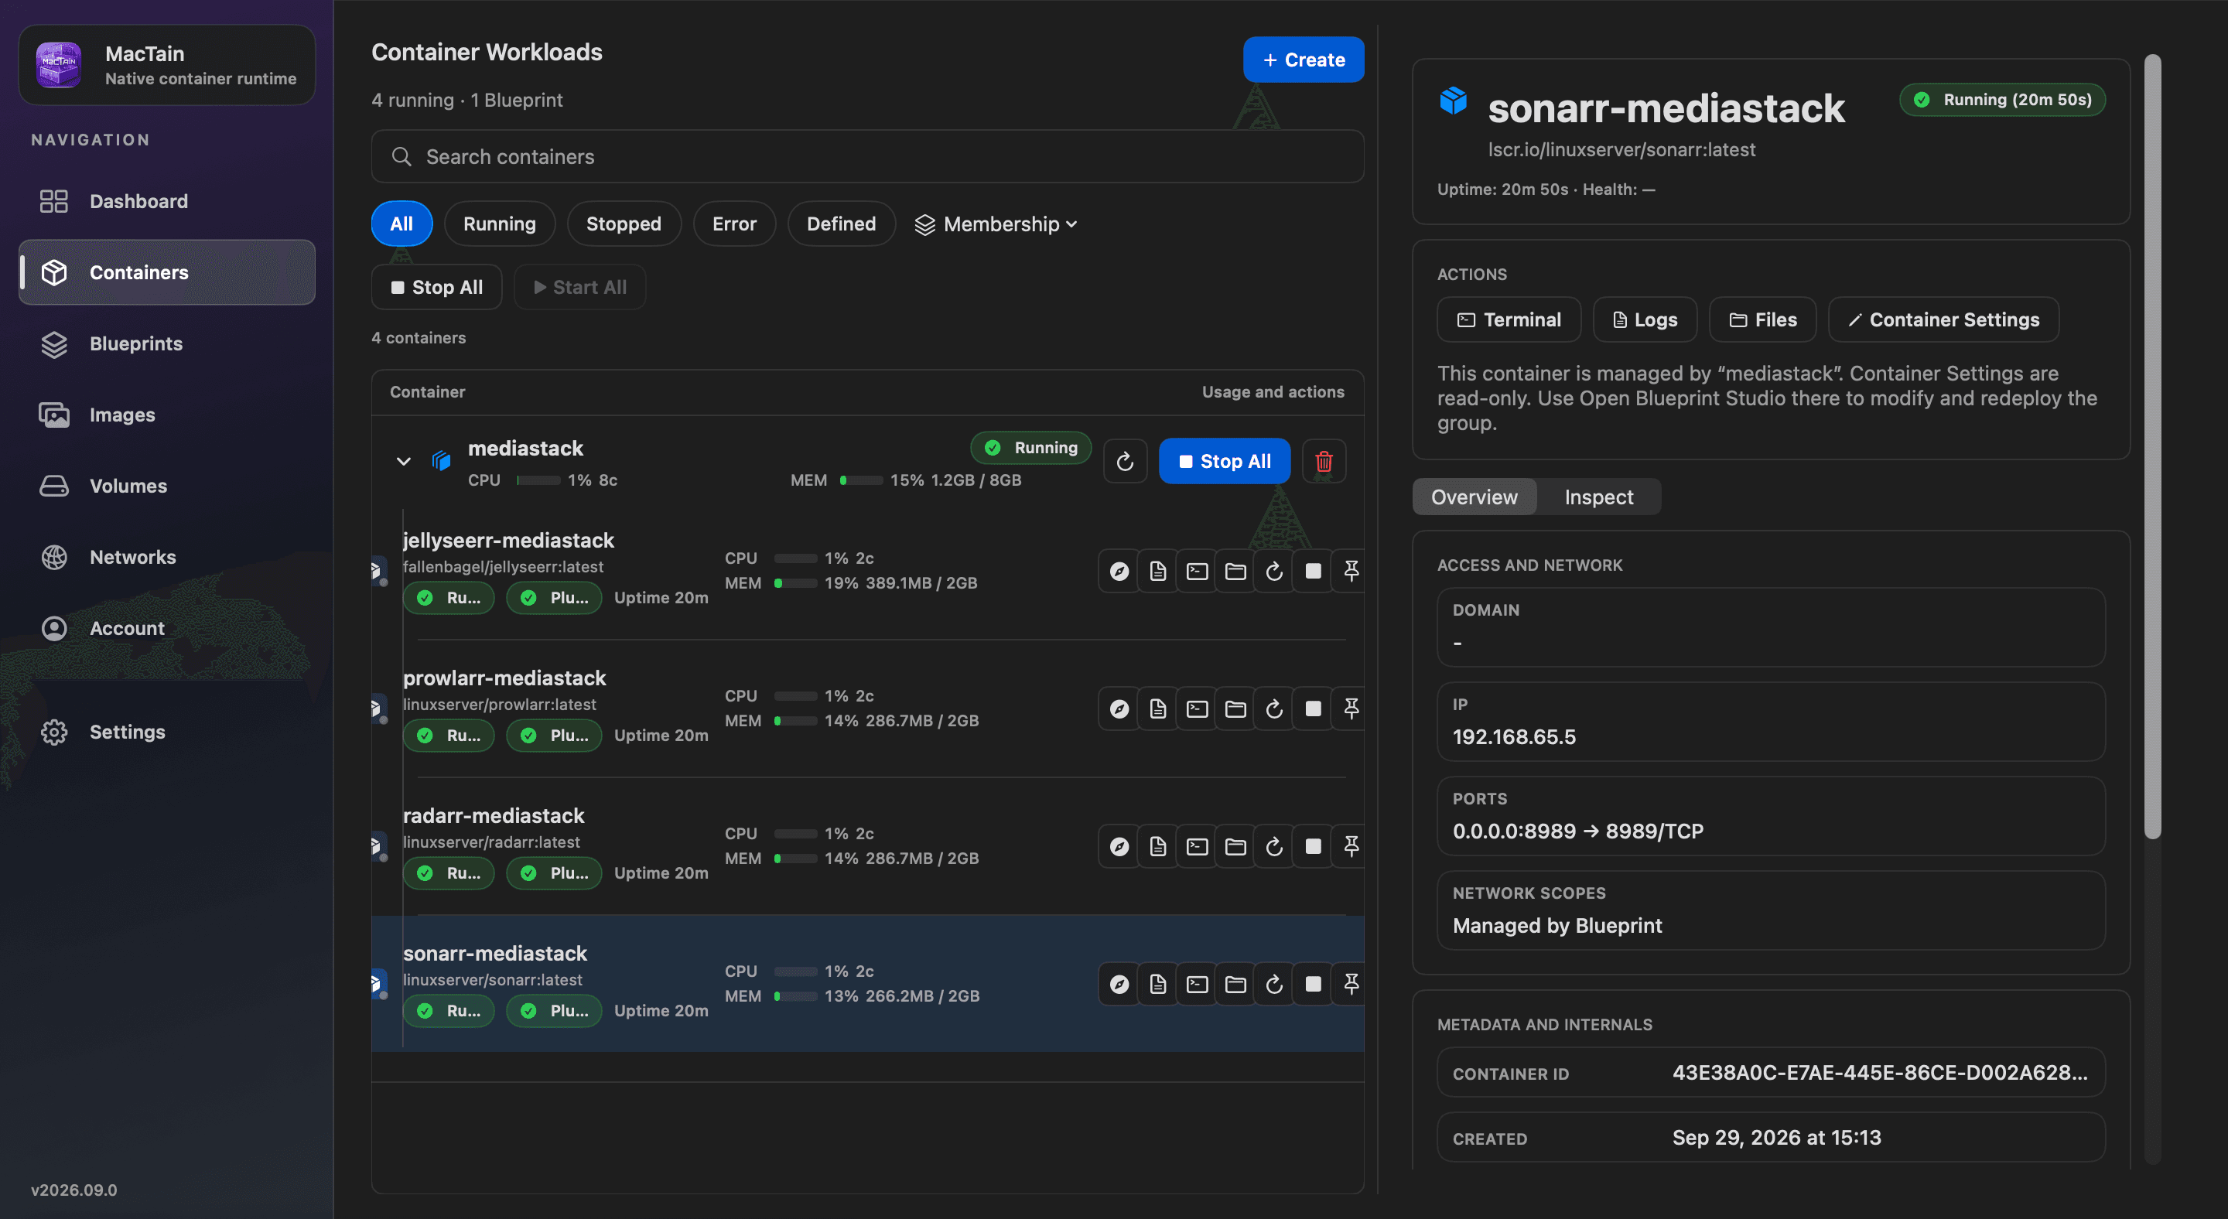
Task: Open terminal icon for jellyseerr-mediastack
Action: (1197, 572)
